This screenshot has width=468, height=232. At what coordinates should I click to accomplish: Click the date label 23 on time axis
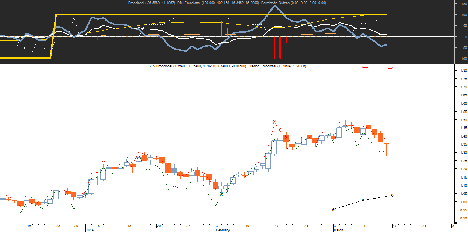click(59, 225)
